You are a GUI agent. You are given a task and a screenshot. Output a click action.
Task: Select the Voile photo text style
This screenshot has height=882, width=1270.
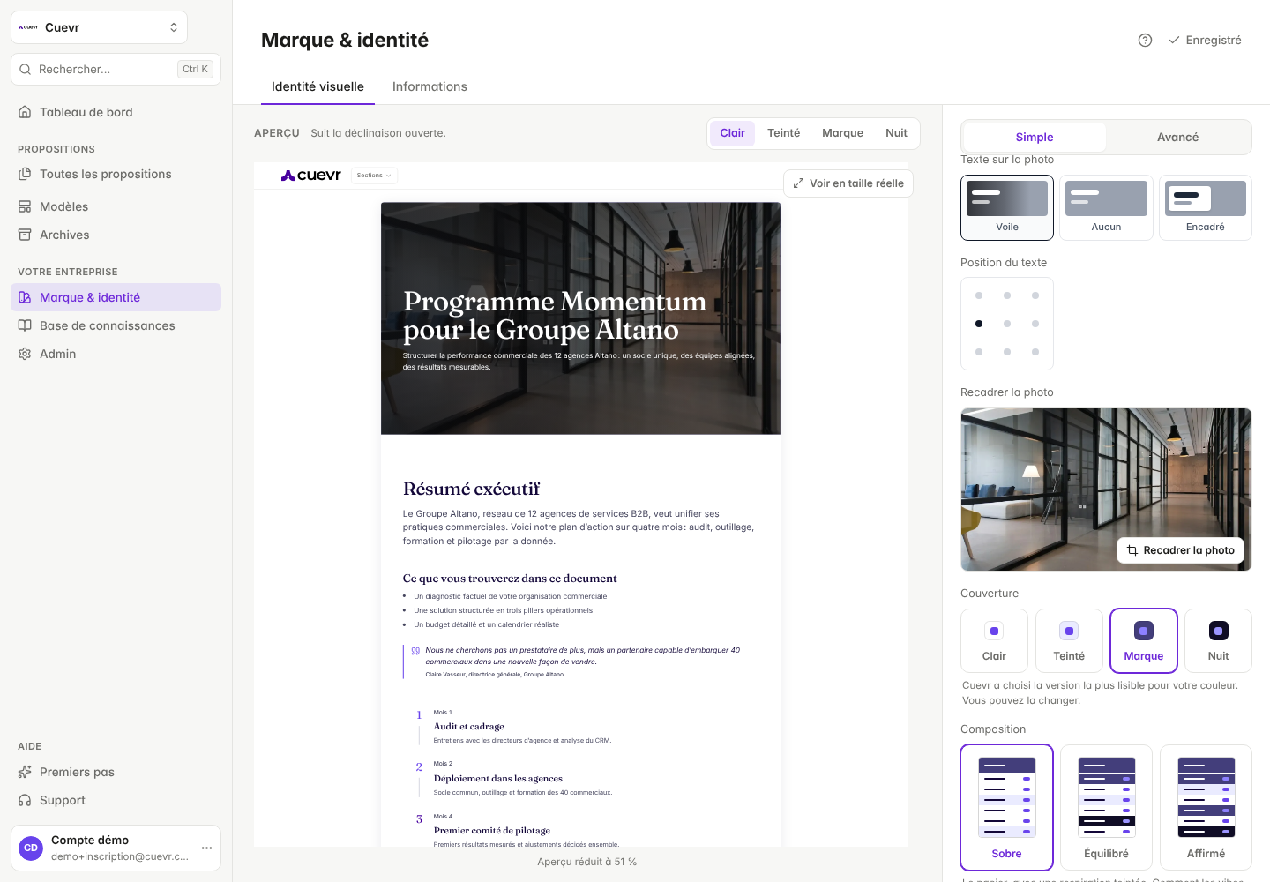coord(1007,207)
